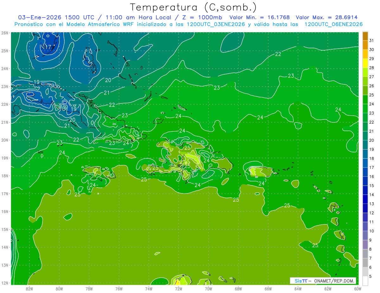Click the level label "Z = 1000mb"

203,17
